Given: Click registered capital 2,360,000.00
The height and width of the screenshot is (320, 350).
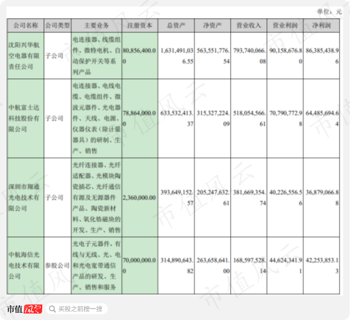Looking at the screenshot, I should tap(139, 198).
